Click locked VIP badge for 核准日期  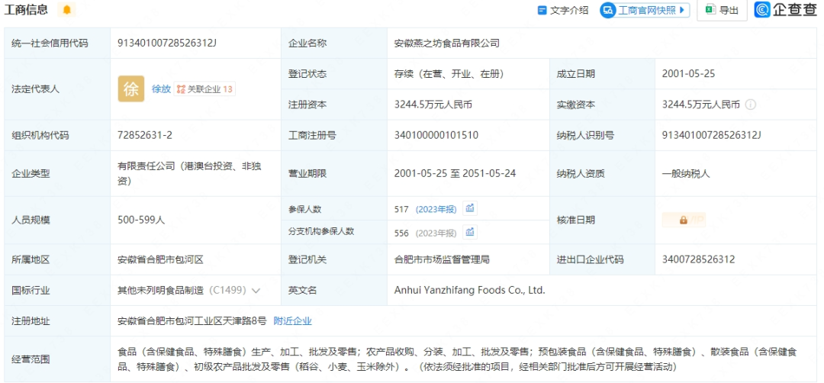[684, 220]
